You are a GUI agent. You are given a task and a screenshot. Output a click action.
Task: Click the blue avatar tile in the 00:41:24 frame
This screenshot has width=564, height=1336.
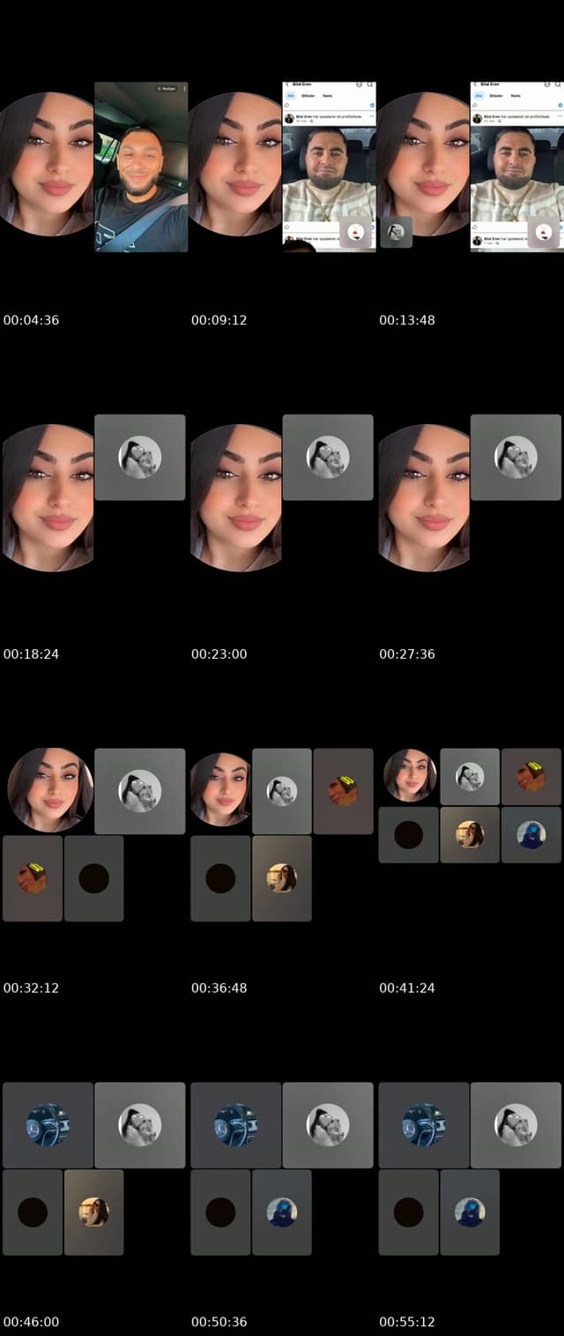coord(531,834)
